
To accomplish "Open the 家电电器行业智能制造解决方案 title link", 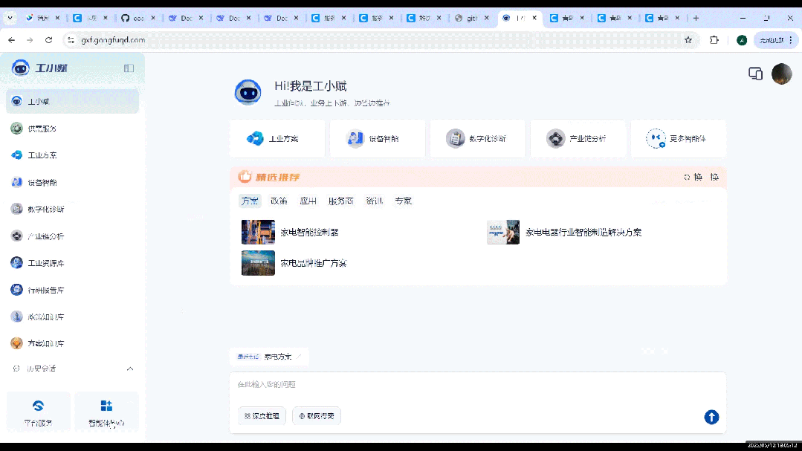I will pos(583,232).
